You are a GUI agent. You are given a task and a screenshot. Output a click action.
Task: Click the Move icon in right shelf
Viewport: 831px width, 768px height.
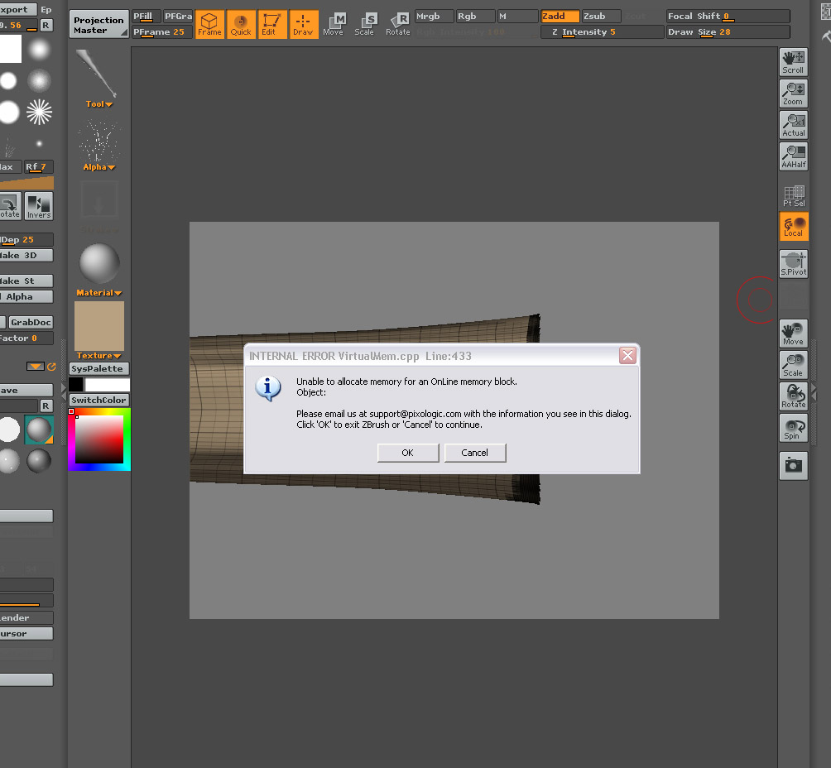(x=794, y=334)
